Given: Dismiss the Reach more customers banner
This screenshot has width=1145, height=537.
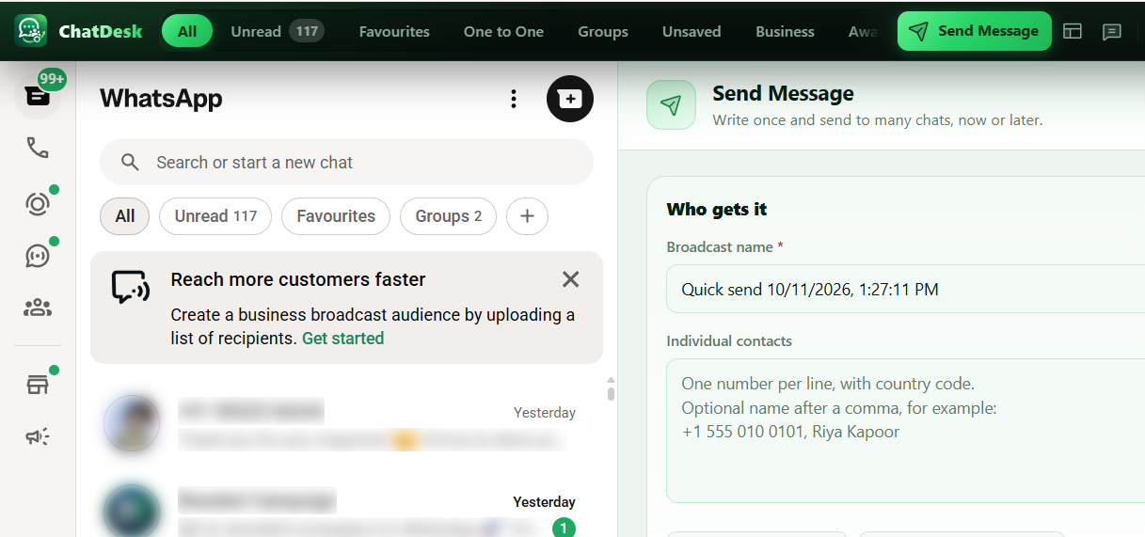Looking at the screenshot, I should [570, 279].
